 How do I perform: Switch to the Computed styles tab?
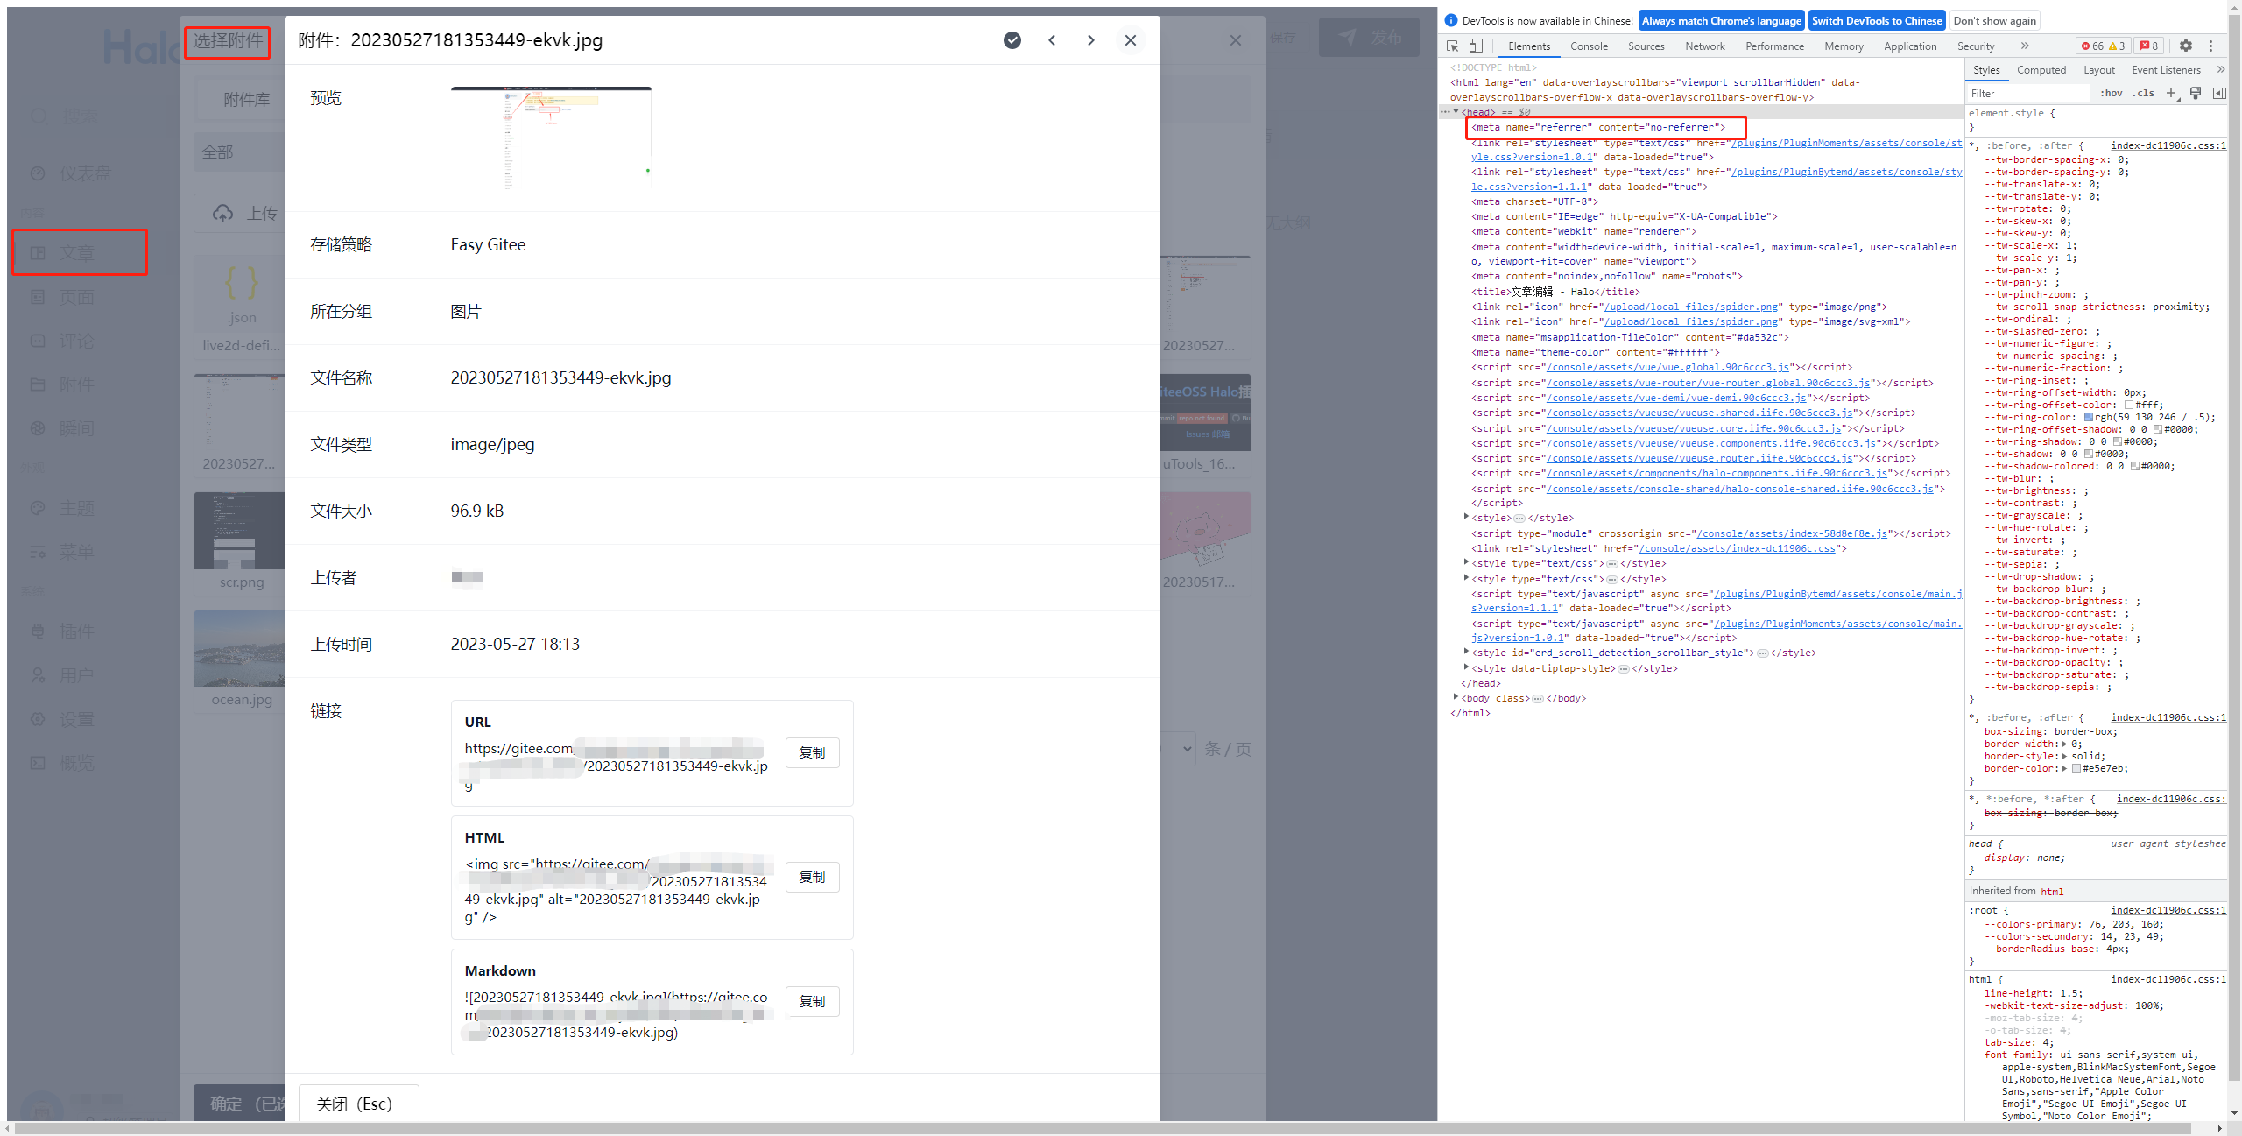tap(2041, 69)
